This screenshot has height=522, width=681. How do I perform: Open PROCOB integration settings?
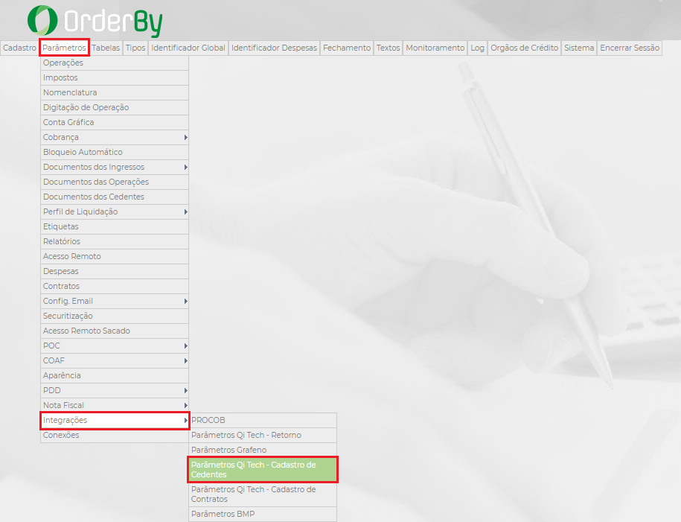[262, 420]
